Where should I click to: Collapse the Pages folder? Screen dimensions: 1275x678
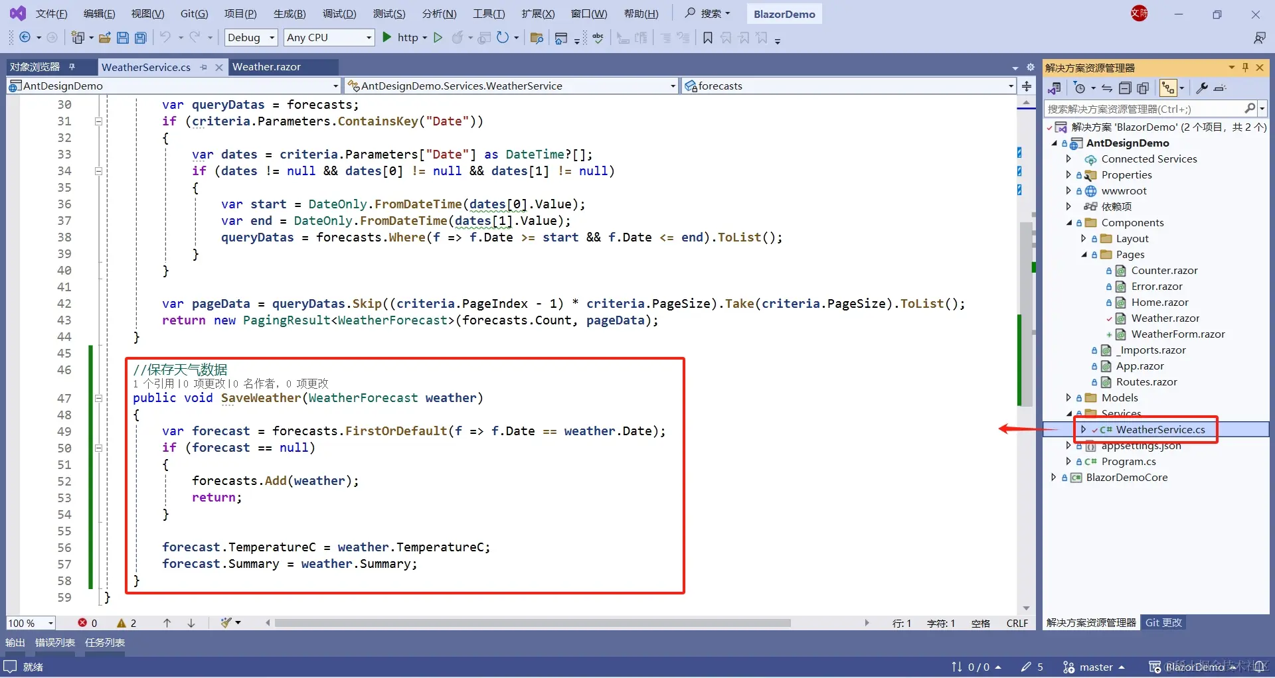point(1084,255)
